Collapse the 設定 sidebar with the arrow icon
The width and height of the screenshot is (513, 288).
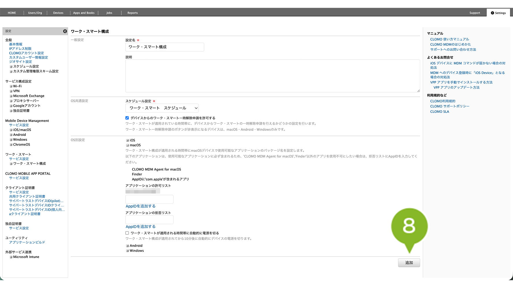click(x=65, y=31)
